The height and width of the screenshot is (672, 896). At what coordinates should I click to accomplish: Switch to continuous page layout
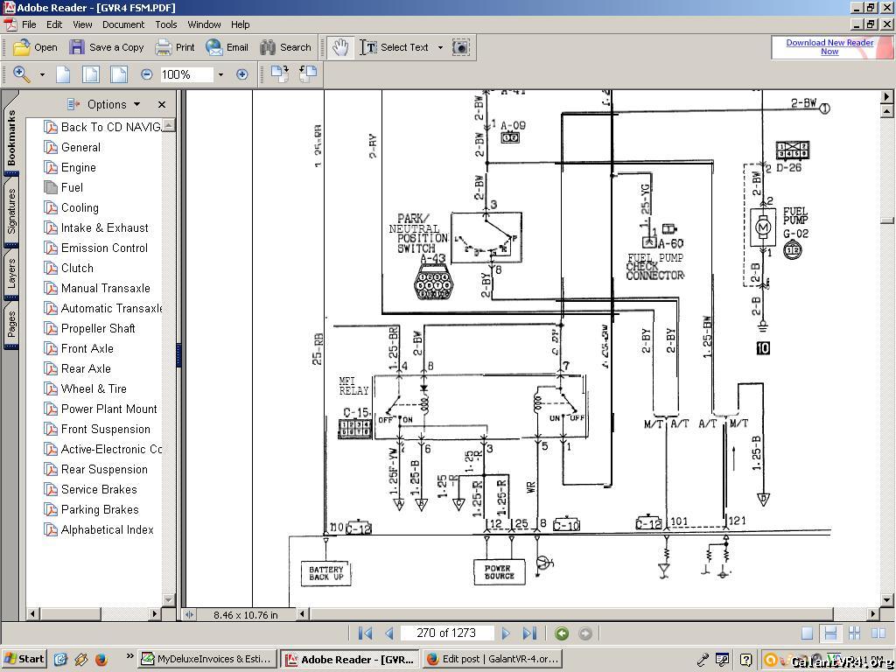click(830, 633)
